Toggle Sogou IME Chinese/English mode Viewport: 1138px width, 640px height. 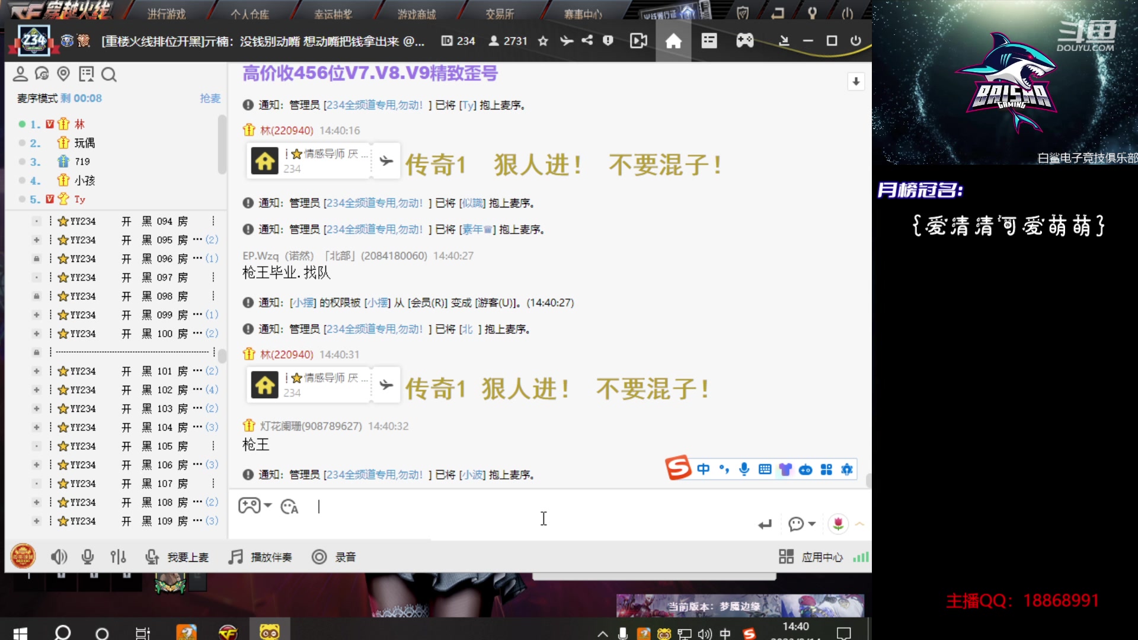pos(704,469)
